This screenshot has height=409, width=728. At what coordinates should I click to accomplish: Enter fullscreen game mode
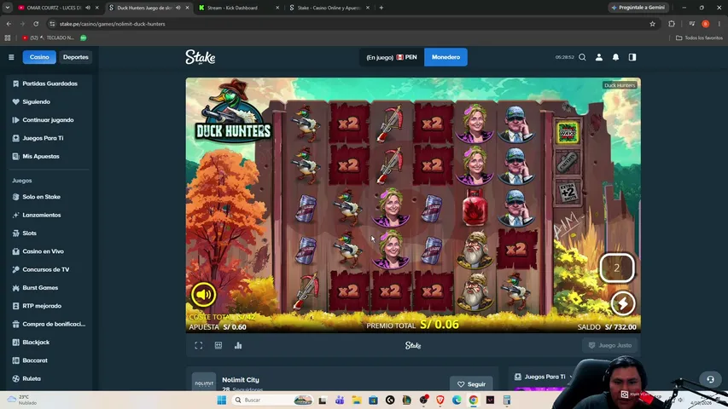coord(199,345)
